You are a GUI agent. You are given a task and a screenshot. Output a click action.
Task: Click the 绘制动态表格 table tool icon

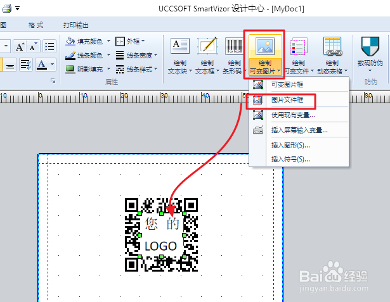tap(332, 46)
